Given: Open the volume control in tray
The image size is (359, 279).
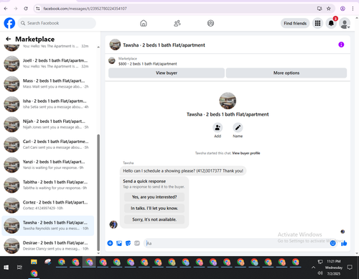Looking at the screenshot, I should 320,273.
